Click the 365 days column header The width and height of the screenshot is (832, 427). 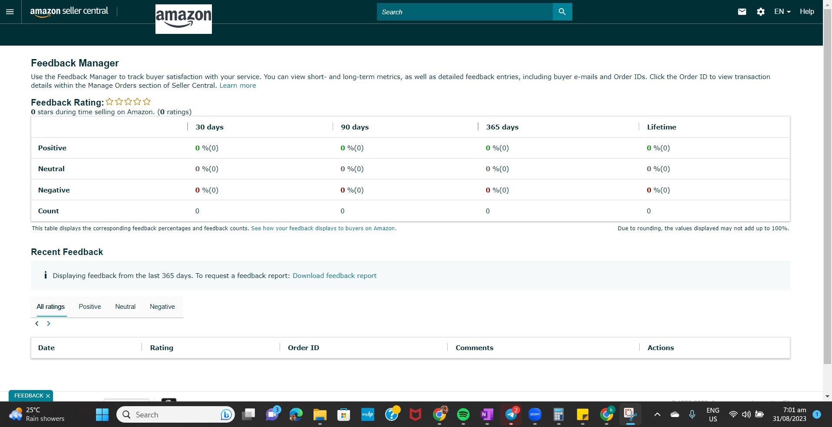[x=502, y=127]
